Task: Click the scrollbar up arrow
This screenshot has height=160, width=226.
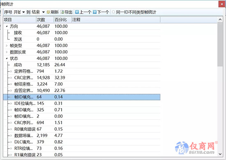Action: [220, 19]
